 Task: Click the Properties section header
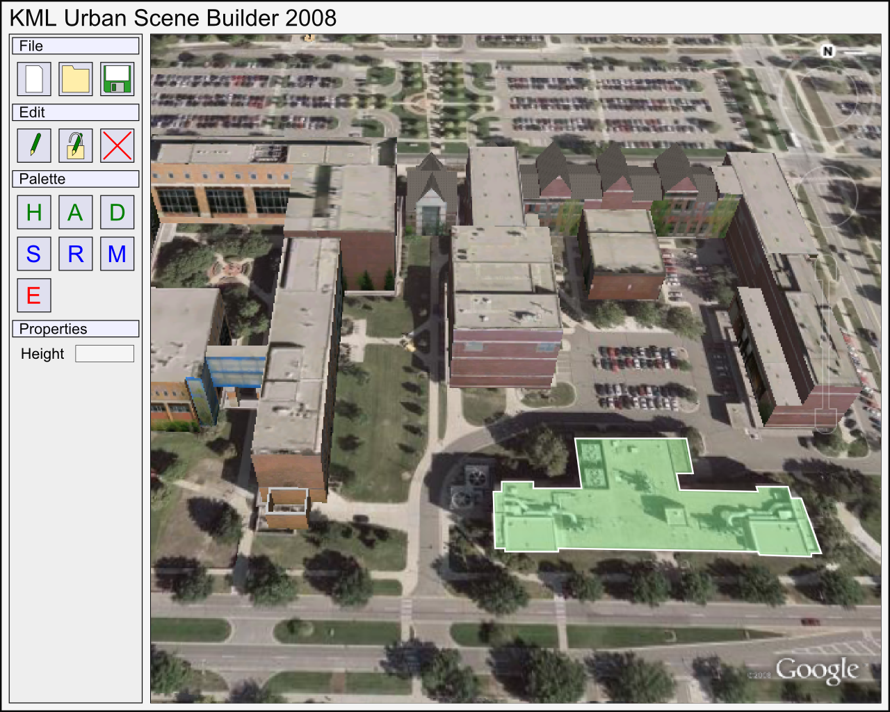[x=76, y=329]
